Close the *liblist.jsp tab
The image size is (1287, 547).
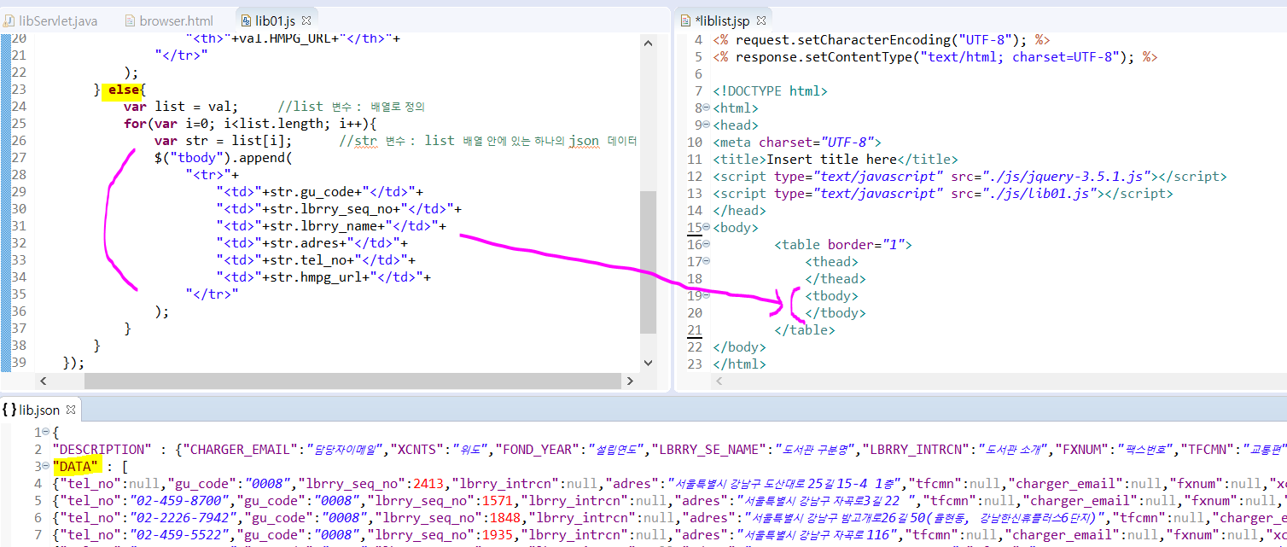coord(763,20)
